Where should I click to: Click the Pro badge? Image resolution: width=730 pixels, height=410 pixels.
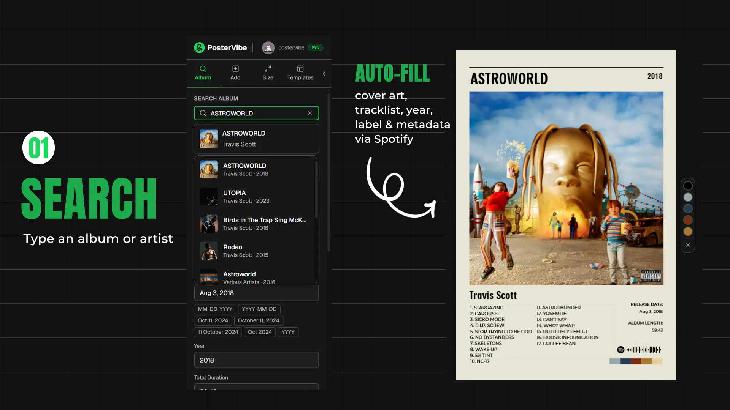point(316,47)
